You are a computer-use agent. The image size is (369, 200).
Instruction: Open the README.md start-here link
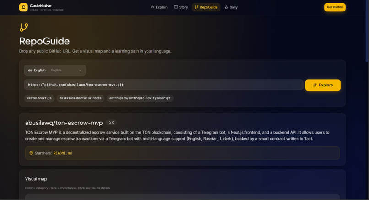(63, 153)
